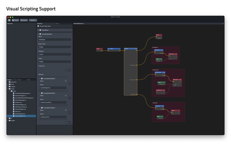
Task: Collapse the VisualClassDecl section
Action: tap(38, 34)
